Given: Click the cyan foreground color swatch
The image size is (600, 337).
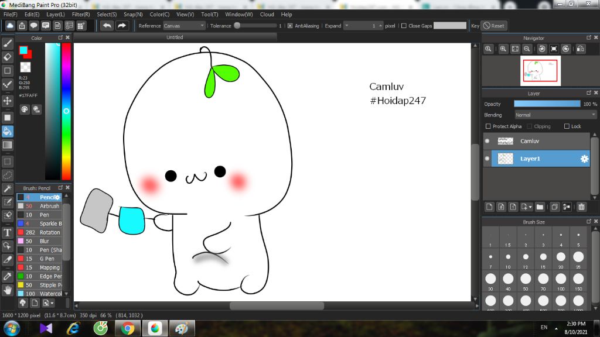Looking at the screenshot, I should (23, 50).
